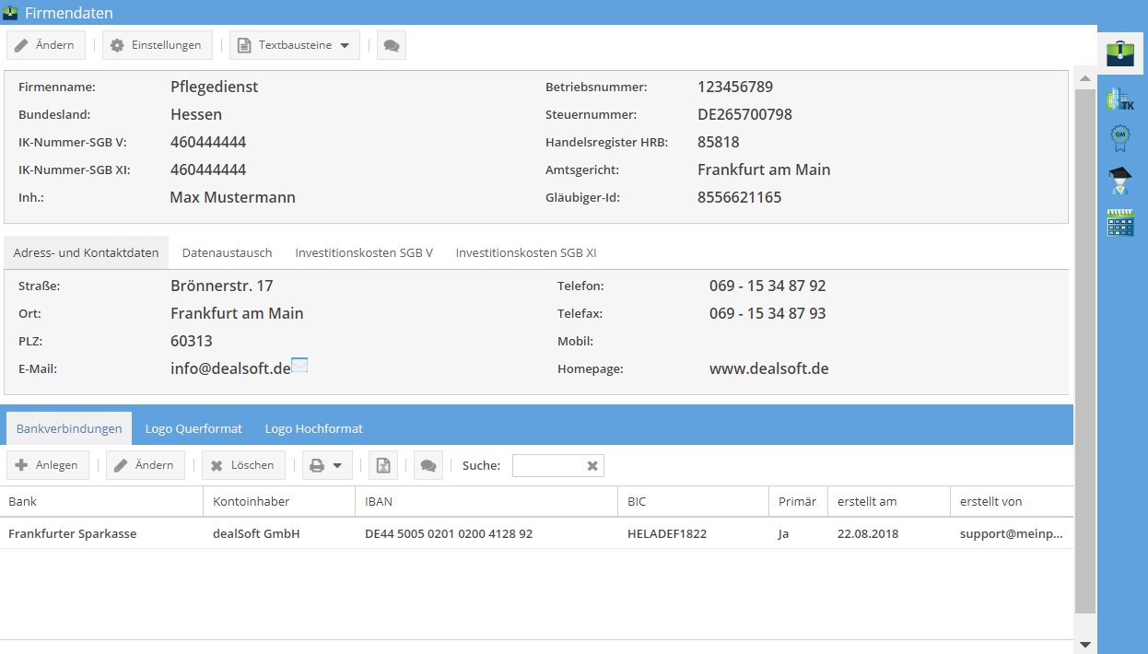Switch to the Datenaustausch tab
The height and width of the screenshot is (654, 1148).
point(227,253)
